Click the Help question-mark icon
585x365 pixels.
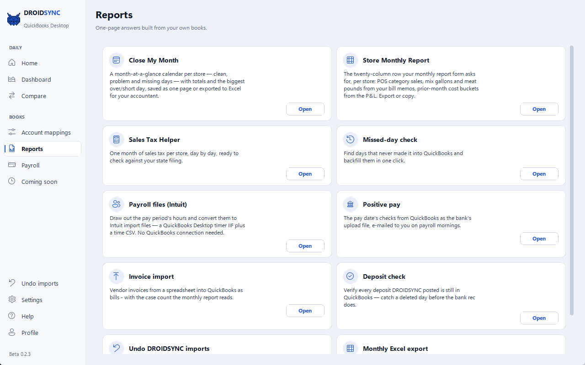tap(12, 316)
